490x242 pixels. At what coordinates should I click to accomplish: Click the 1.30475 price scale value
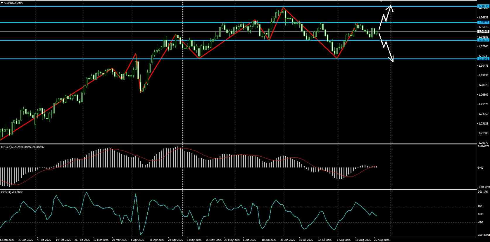pyautogui.click(x=484, y=65)
